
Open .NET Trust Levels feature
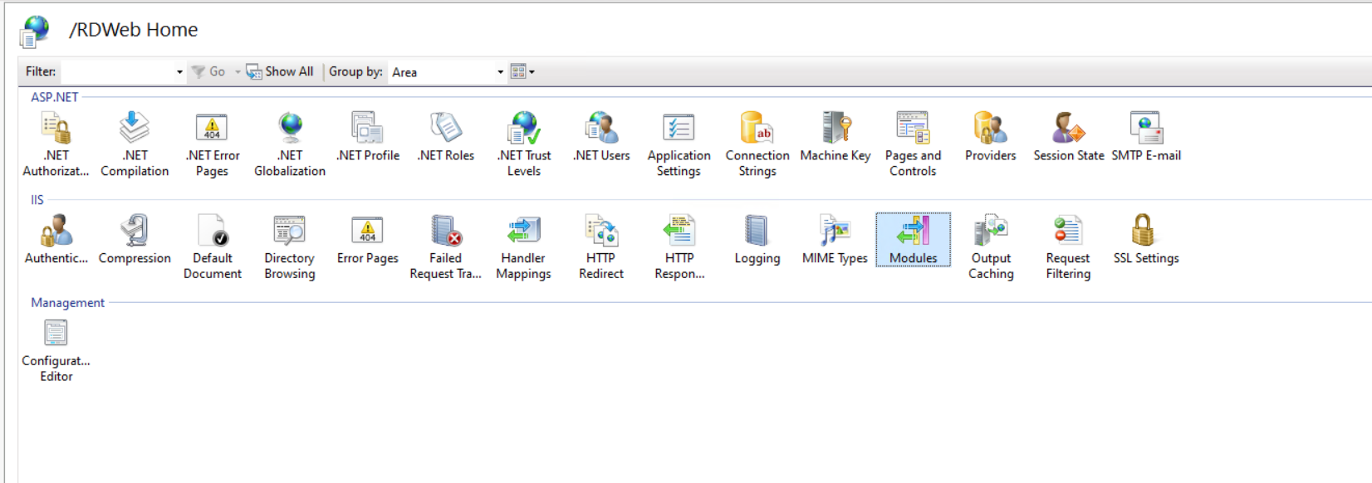[x=524, y=144]
